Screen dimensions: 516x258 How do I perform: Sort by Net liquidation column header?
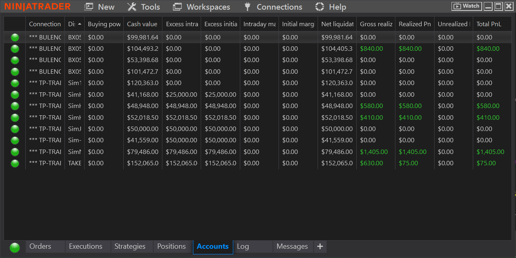tap(337, 24)
